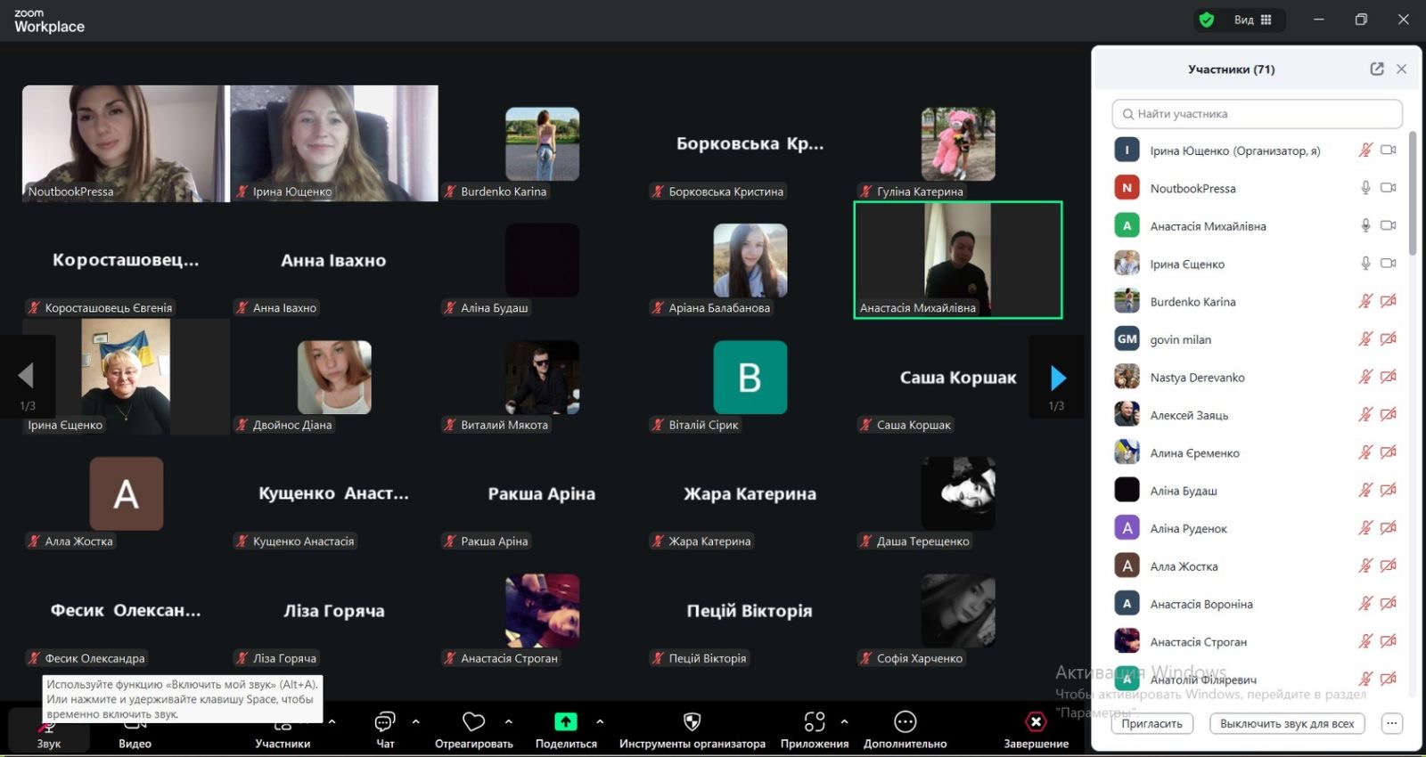
Task: Open the Вид layout dropdown
Action: 1254,20
